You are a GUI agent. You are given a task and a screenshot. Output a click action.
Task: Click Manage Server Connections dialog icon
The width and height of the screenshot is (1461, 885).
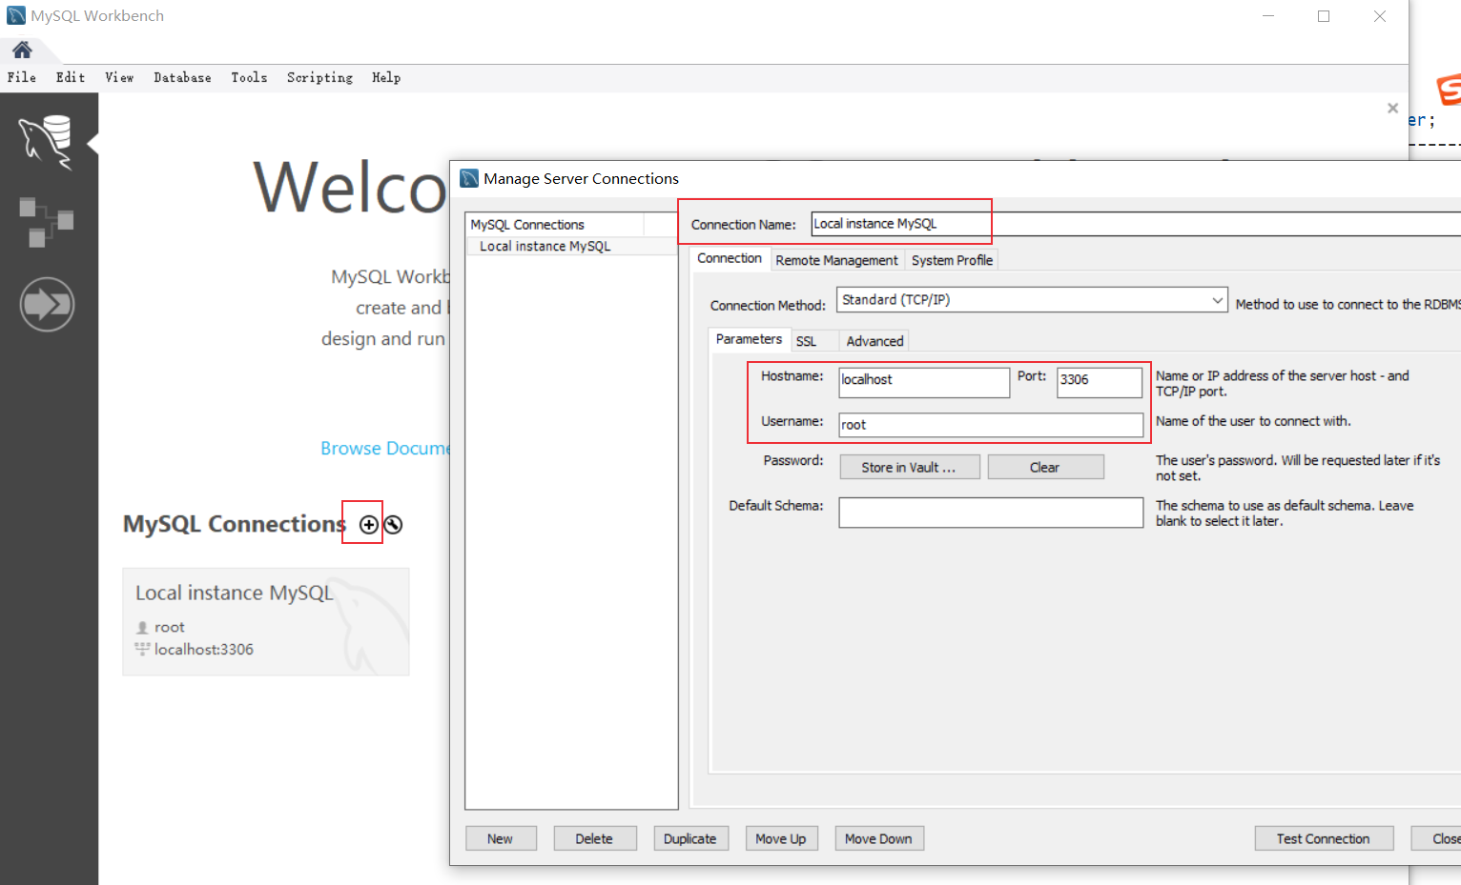pyautogui.click(x=469, y=178)
